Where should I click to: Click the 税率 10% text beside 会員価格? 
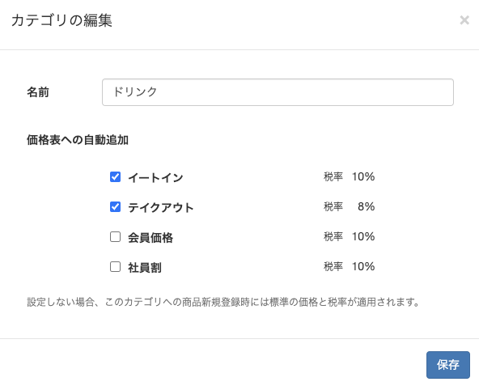point(350,236)
